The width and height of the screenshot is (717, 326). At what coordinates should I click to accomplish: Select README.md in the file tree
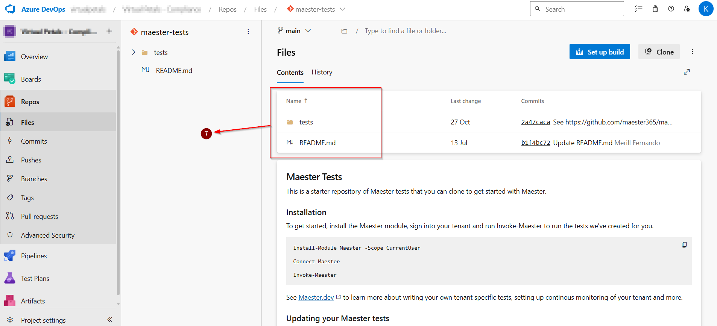point(174,70)
